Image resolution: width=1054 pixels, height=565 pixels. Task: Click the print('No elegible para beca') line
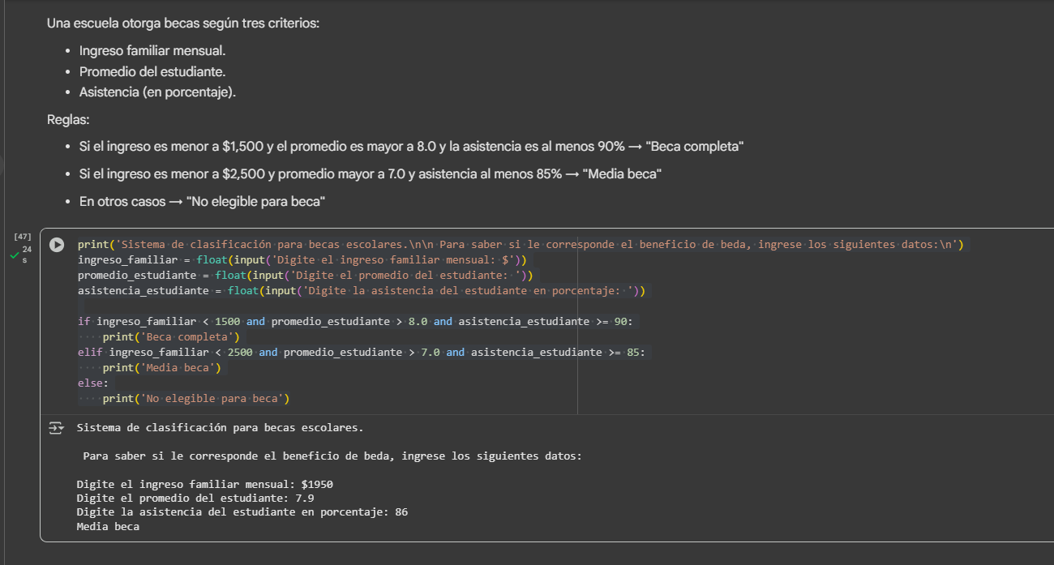195,399
